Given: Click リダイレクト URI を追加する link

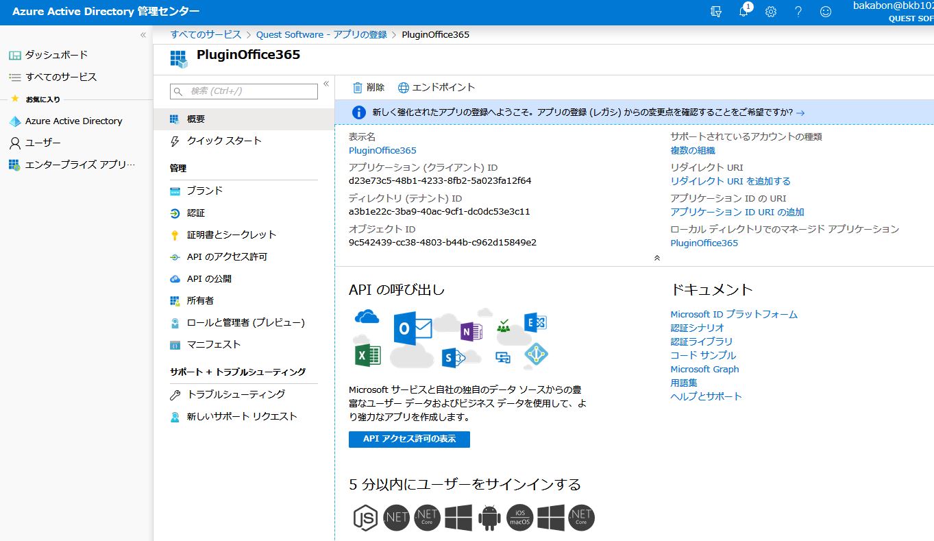Looking at the screenshot, I should tap(730, 181).
